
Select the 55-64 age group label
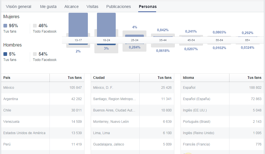pos(219,40)
